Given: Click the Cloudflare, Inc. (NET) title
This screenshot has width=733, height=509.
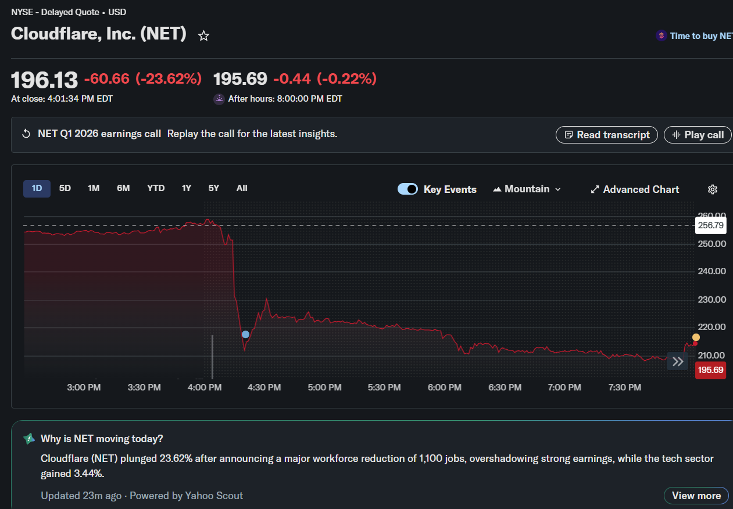Looking at the screenshot, I should click(x=99, y=34).
